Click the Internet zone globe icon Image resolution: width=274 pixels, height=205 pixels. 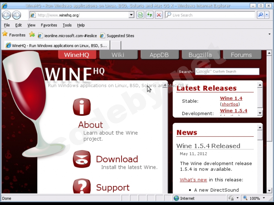(x=176, y=198)
